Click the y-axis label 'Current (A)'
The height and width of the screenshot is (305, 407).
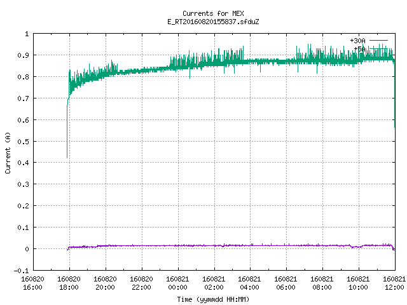[x=8, y=152]
